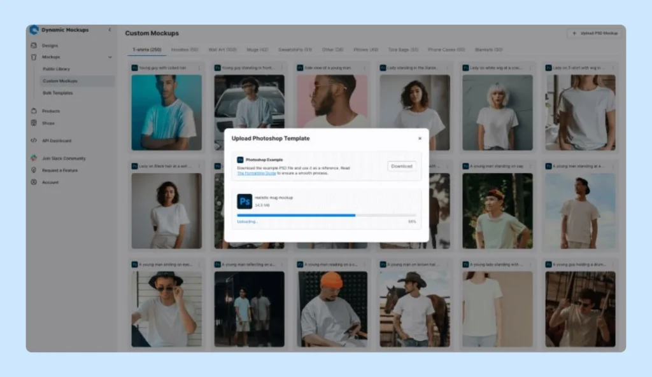The height and width of the screenshot is (377, 652).
Task: Click the upload progress bar
Action: [x=327, y=216]
